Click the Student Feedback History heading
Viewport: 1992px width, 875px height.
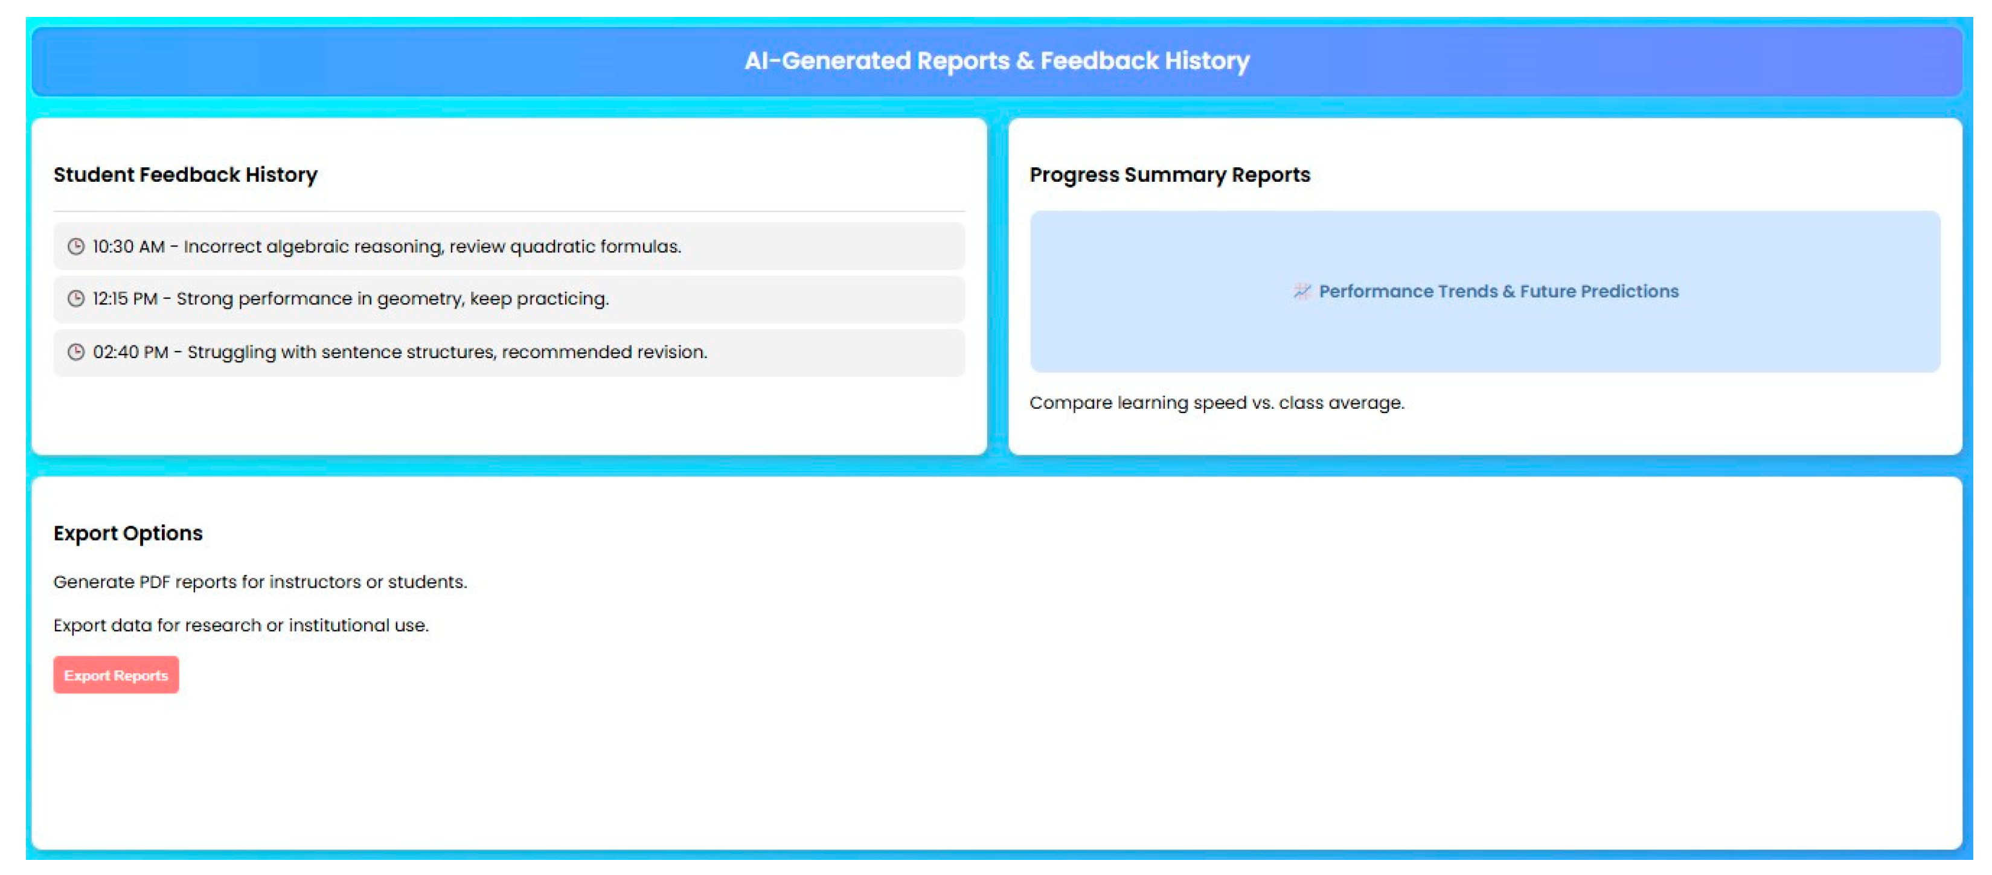(x=185, y=175)
